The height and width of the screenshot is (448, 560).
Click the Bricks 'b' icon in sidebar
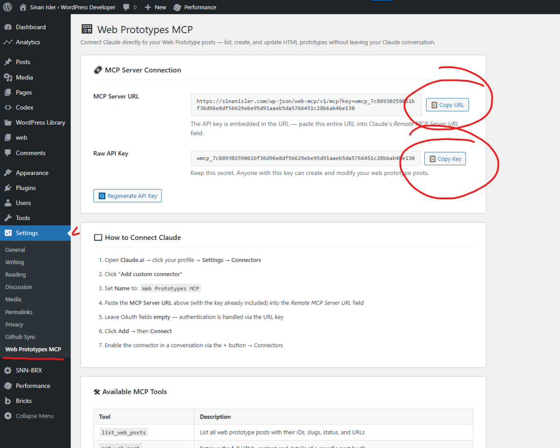point(8,401)
